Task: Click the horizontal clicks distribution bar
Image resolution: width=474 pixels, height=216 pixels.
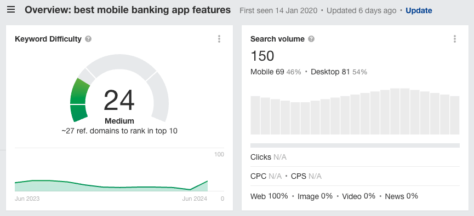Action: (x=355, y=145)
